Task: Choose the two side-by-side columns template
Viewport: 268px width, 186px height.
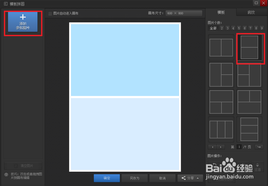Action: click(x=221, y=47)
